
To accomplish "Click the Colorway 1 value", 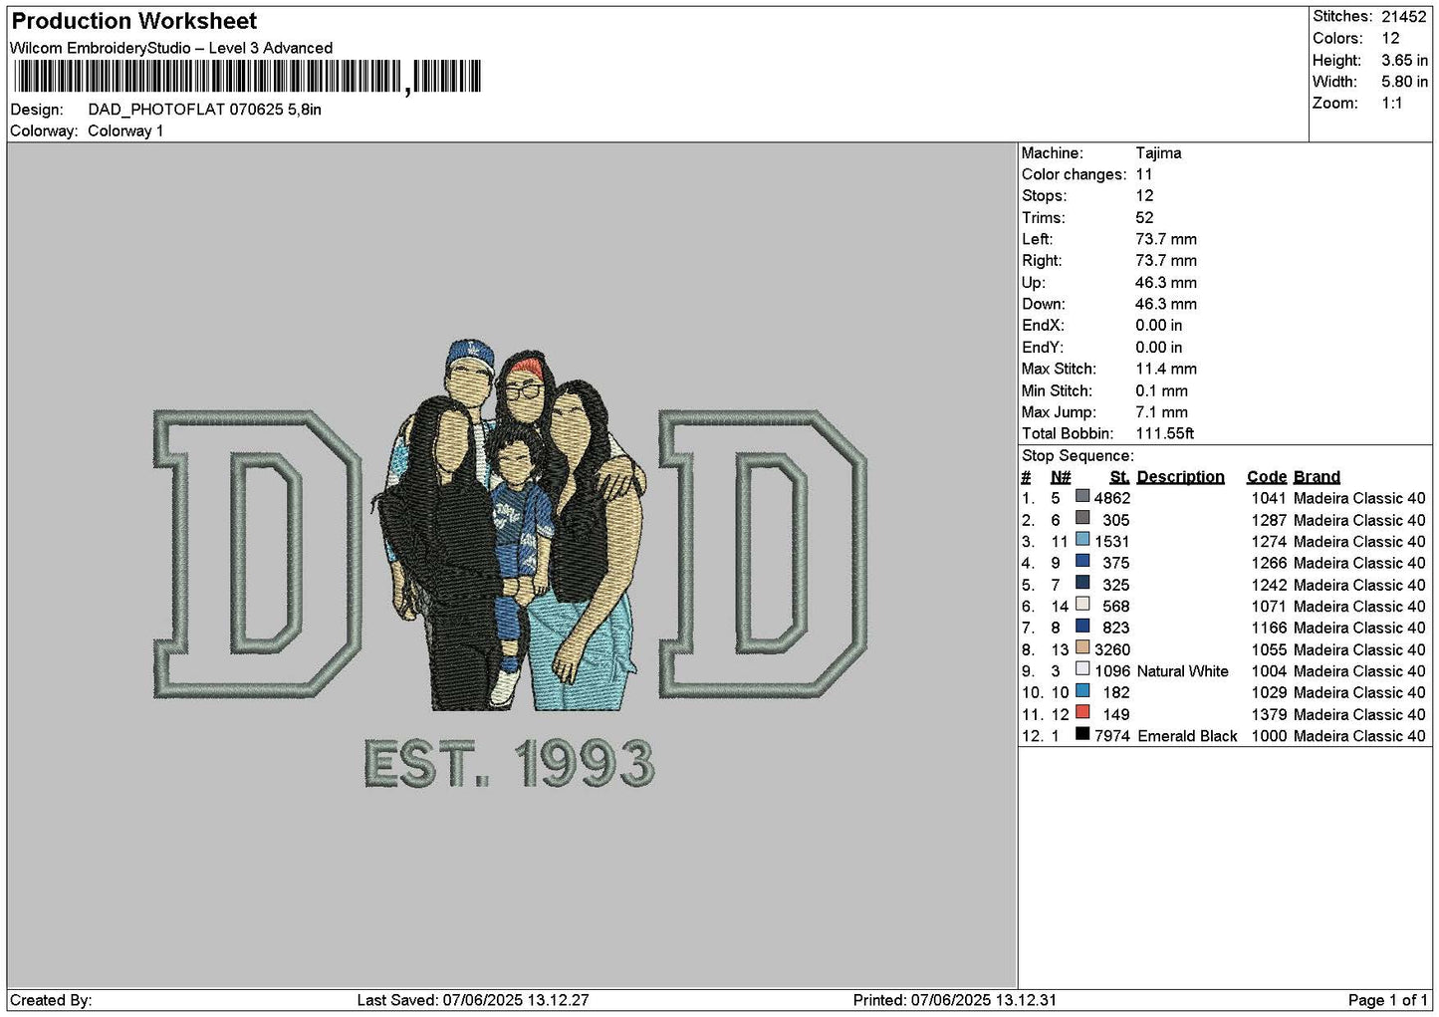I will [x=125, y=130].
